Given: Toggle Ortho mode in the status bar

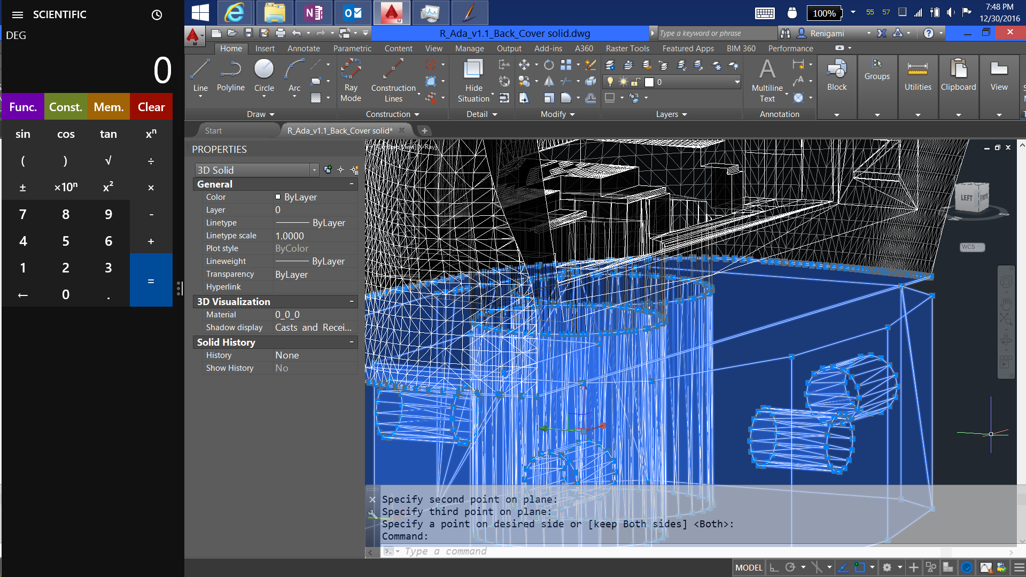Looking at the screenshot, I should (x=774, y=567).
